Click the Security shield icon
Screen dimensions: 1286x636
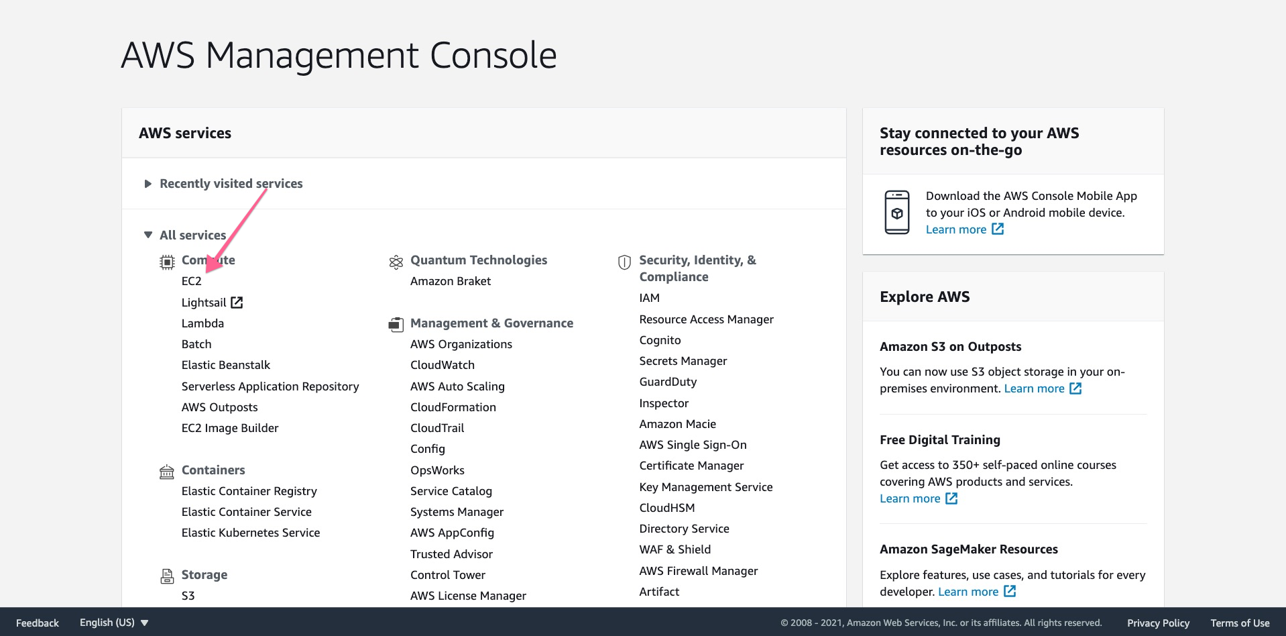(x=624, y=262)
